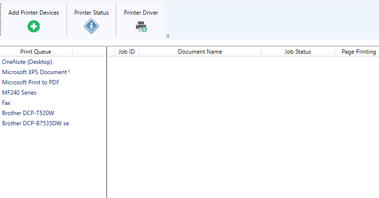Choose Microsoft Print to PDF queue
The image size is (379, 198).
pos(31,82)
